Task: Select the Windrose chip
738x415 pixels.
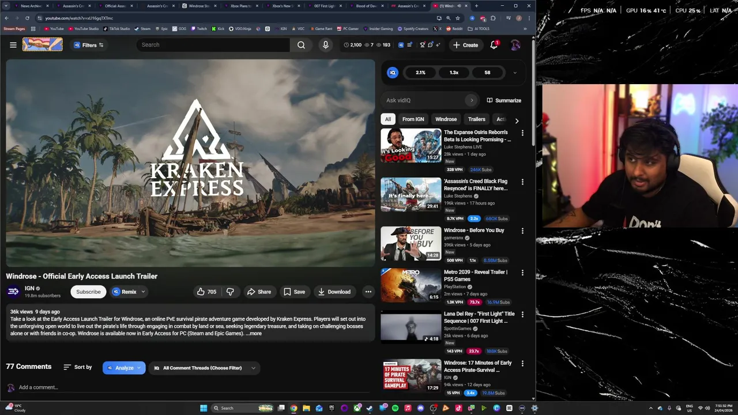Action: [x=446, y=119]
